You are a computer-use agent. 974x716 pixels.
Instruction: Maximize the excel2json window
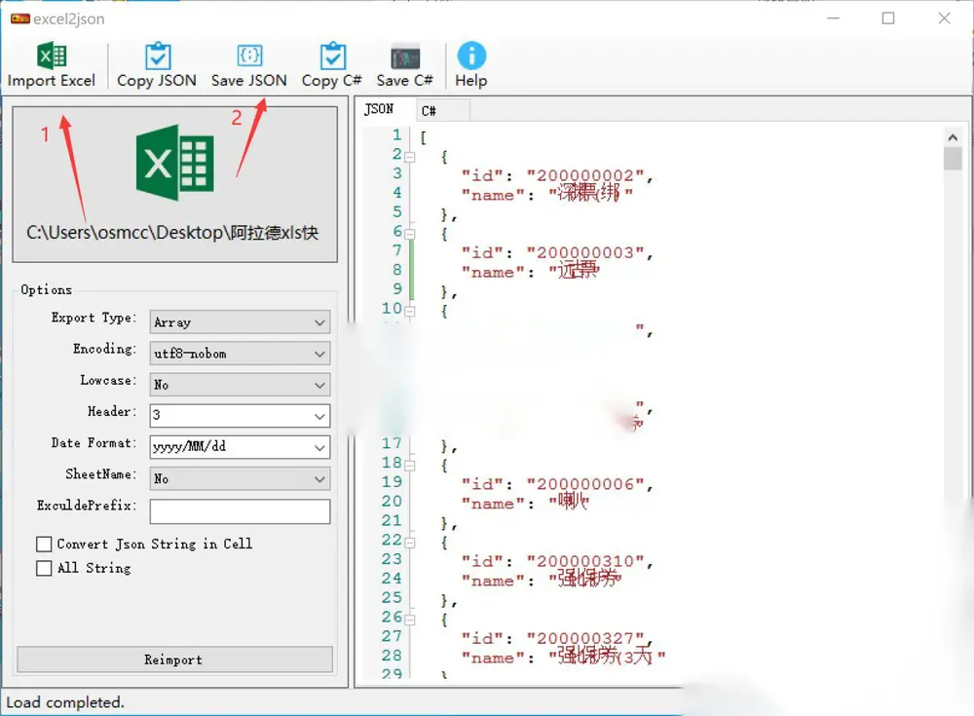(x=888, y=19)
